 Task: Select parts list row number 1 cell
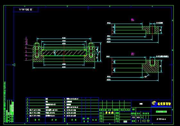(x=28, y=116)
